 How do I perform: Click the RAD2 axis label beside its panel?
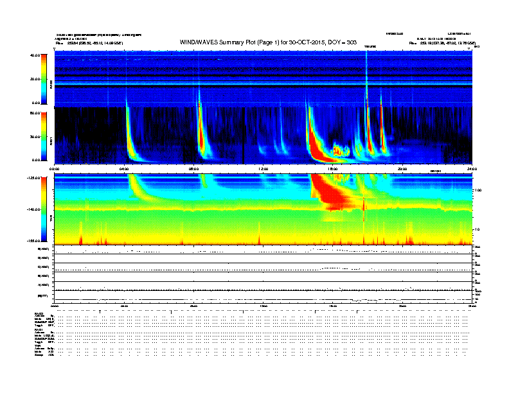pyautogui.click(x=51, y=83)
